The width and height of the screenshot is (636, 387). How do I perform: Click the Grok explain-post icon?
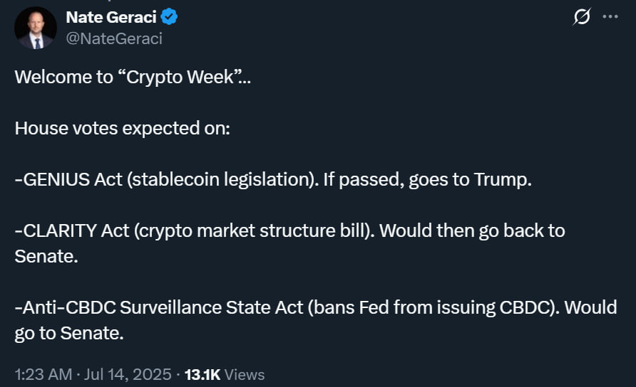click(582, 17)
